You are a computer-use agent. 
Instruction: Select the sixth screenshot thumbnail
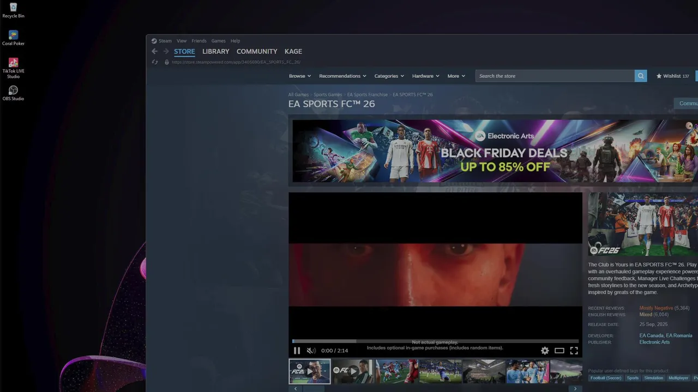tap(528, 371)
